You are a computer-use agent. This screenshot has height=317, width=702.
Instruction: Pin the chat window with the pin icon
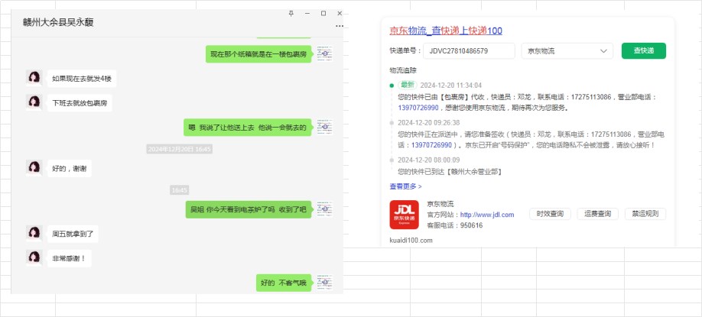point(291,14)
